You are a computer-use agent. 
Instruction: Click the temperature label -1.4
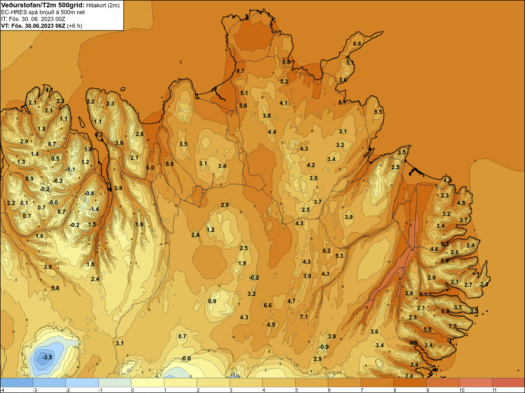[94, 210]
